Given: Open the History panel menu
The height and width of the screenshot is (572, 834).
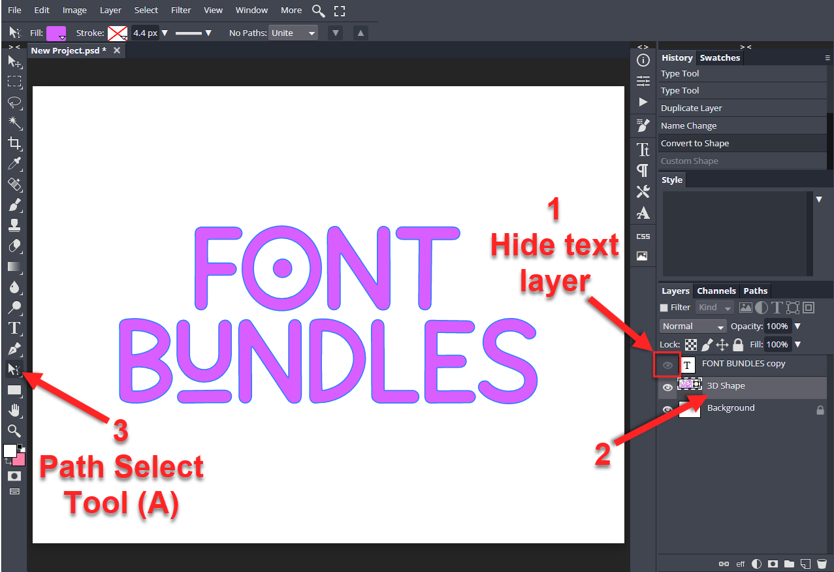Looking at the screenshot, I should point(827,58).
